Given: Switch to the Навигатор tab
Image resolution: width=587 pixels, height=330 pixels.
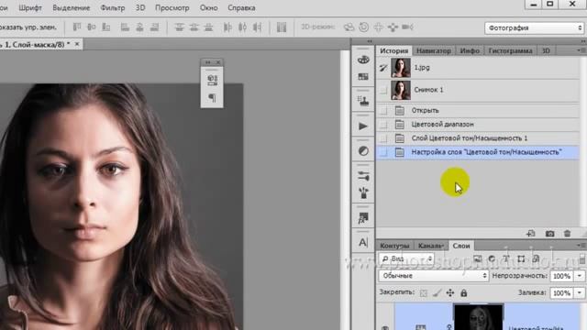Looking at the screenshot, I should coord(434,51).
